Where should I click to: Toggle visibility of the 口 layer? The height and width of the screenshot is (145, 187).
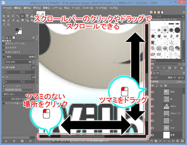tap(153, 121)
